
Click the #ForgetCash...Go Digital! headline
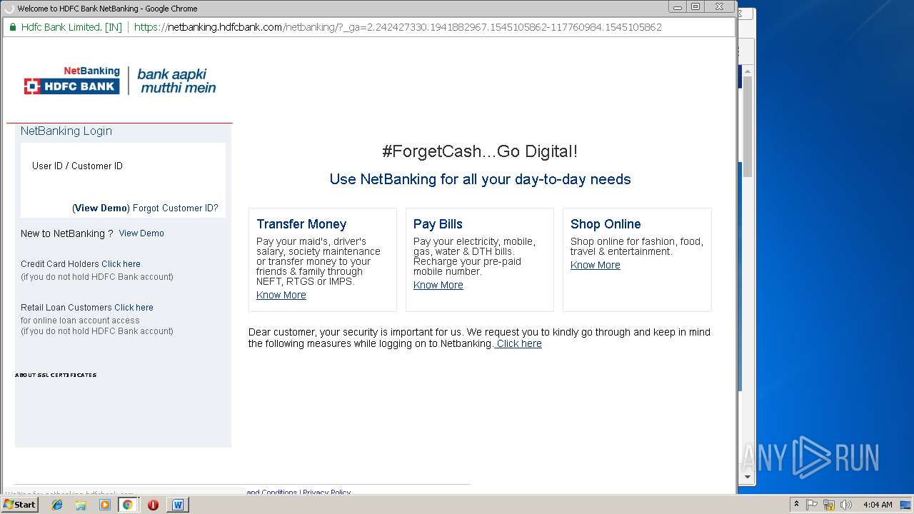(x=480, y=151)
